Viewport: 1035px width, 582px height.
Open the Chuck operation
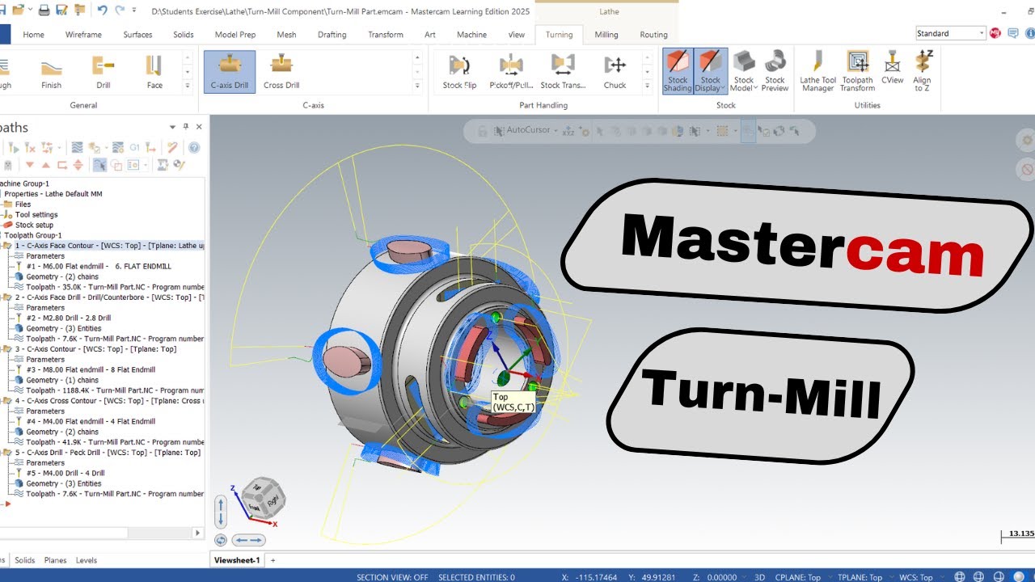click(x=615, y=71)
